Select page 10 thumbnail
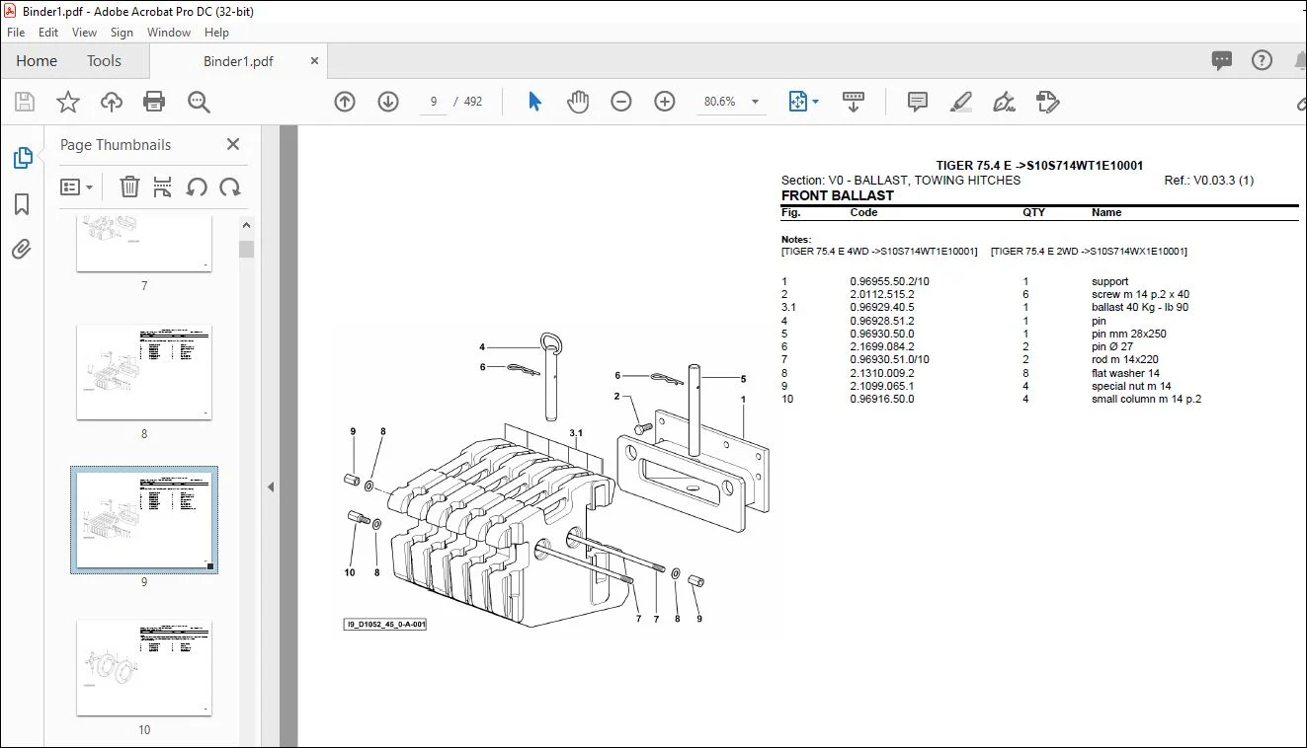The image size is (1307, 748). coord(144,668)
